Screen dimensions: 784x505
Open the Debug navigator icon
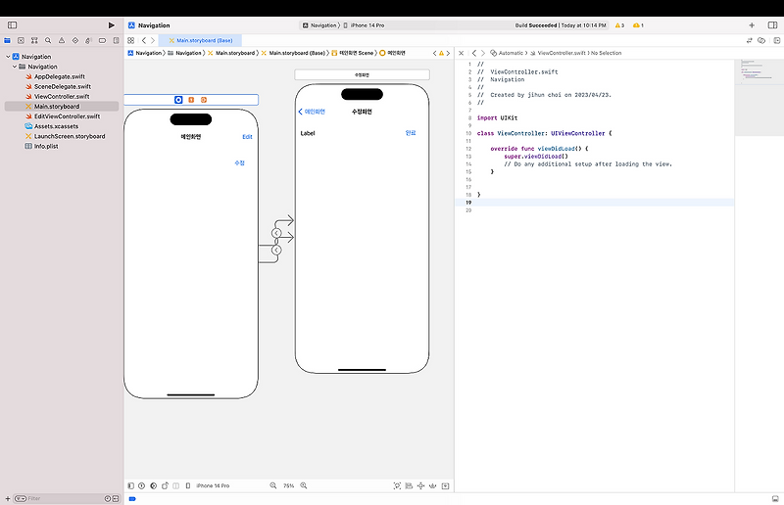[x=88, y=40]
